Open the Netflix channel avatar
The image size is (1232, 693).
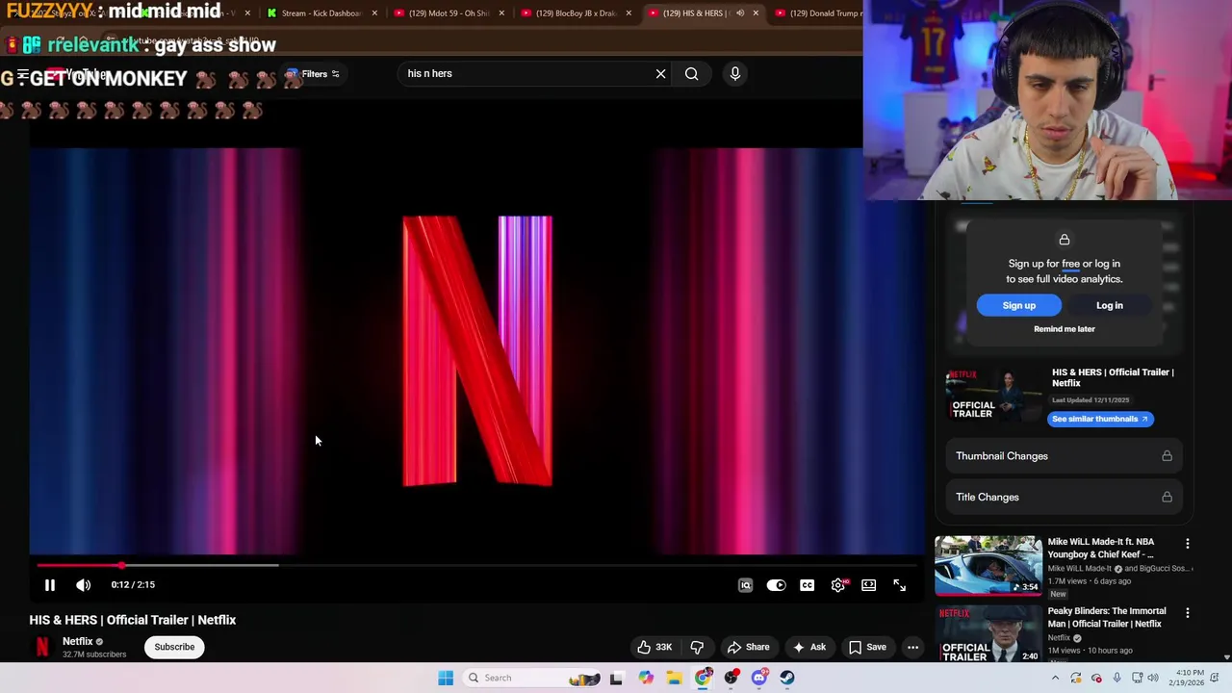click(x=42, y=647)
